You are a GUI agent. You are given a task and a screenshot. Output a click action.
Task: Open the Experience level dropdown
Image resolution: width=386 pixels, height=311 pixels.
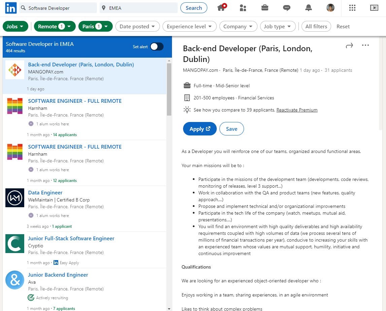coord(189,26)
